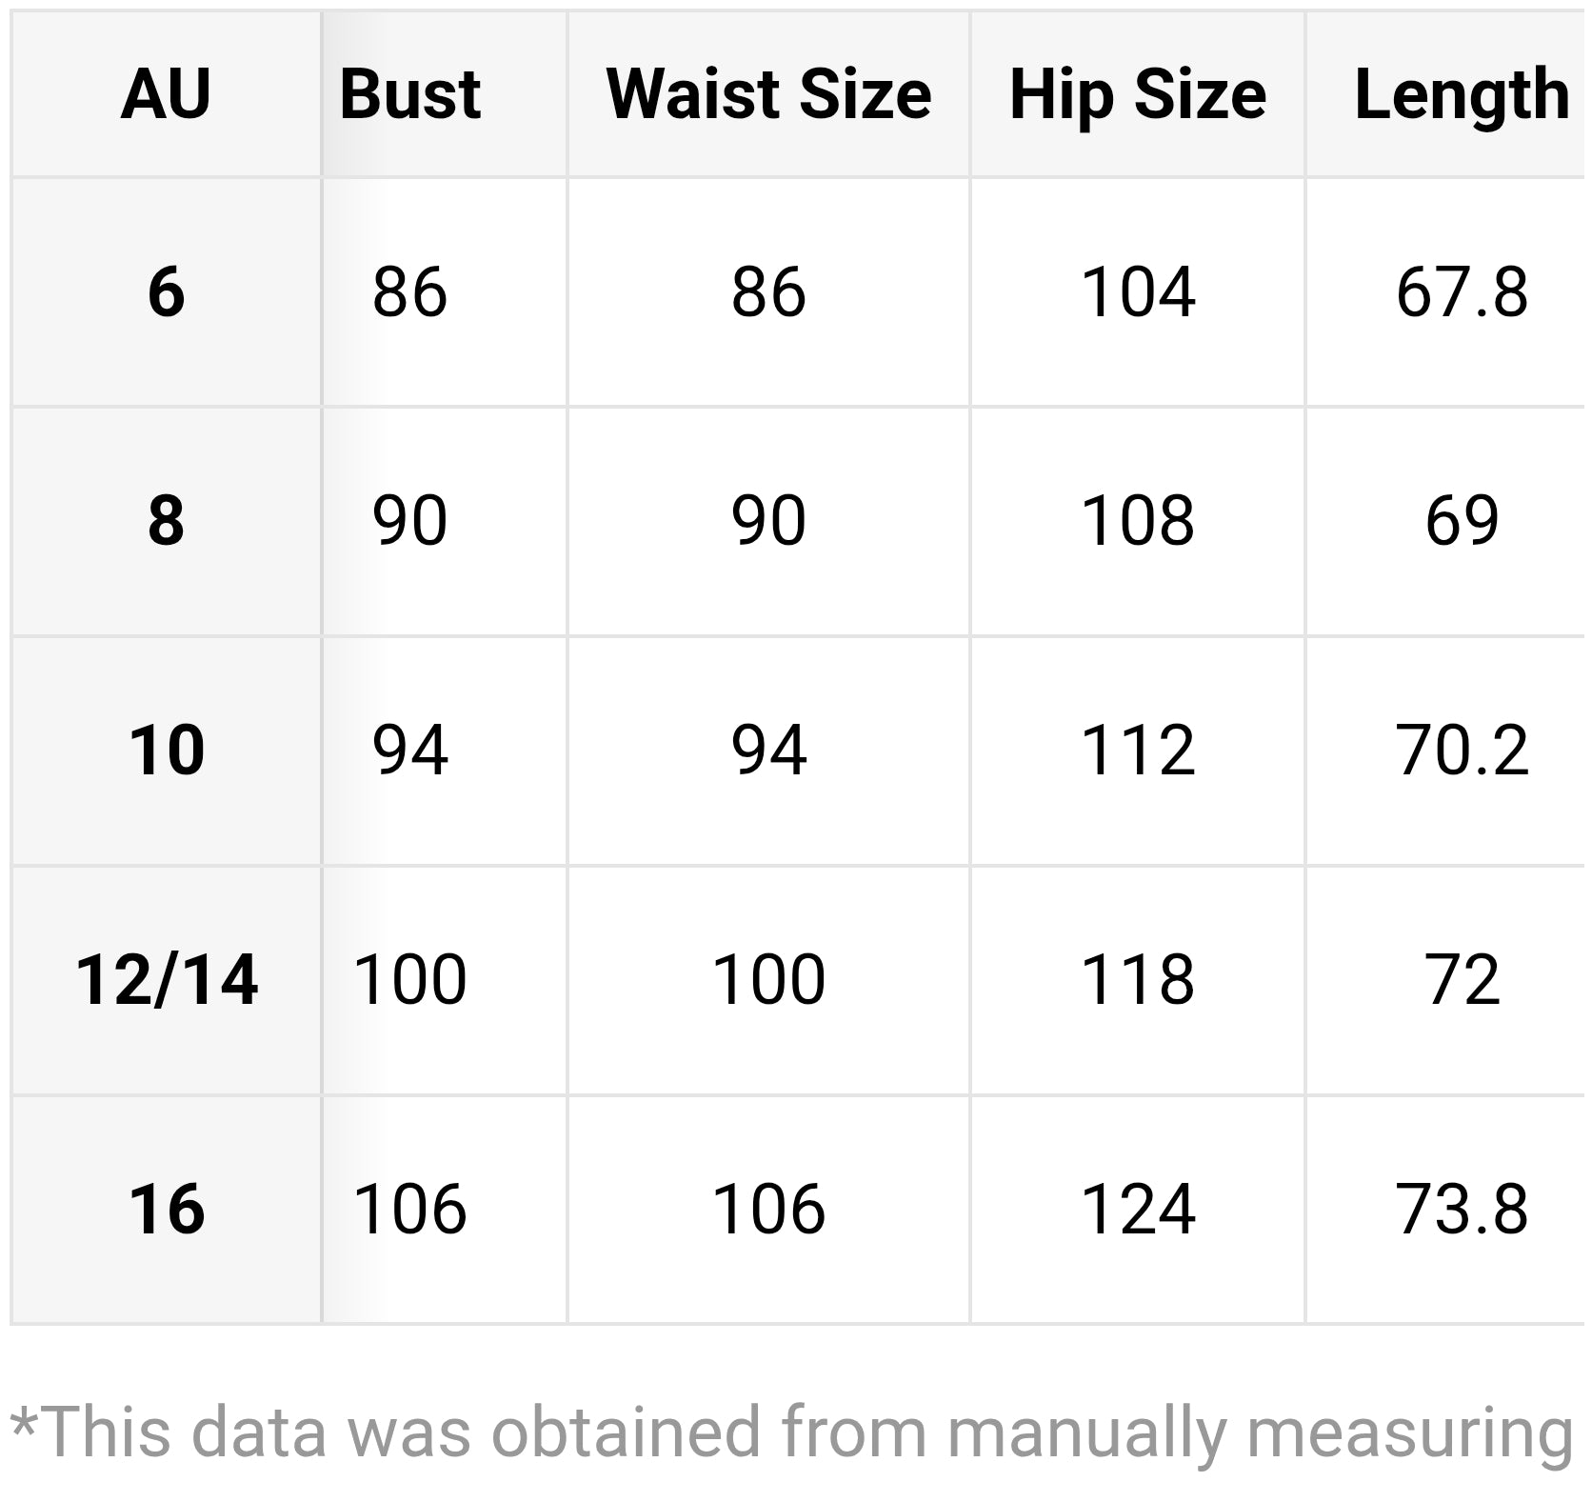Select the 70.2 length cell
This screenshot has width=1592, height=1502.
pos(1462,751)
